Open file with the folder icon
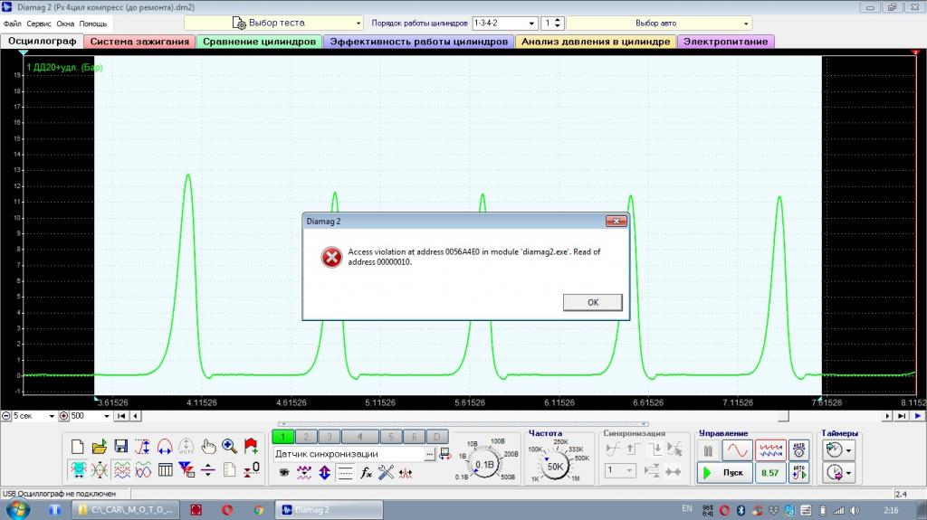The height and width of the screenshot is (520, 927). point(100,446)
